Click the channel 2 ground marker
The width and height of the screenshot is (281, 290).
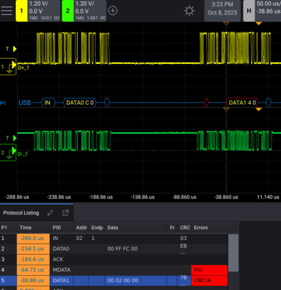point(8,153)
